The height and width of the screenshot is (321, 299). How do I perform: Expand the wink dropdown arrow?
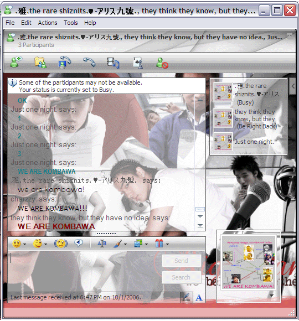[x=45, y=244]
